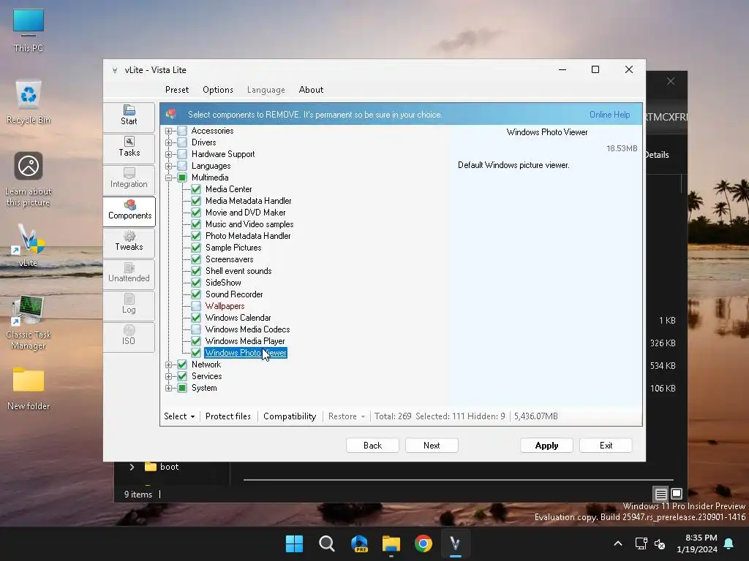Select the Integration sidebar item
Screen dimensions: 749x561
point(129,180)
